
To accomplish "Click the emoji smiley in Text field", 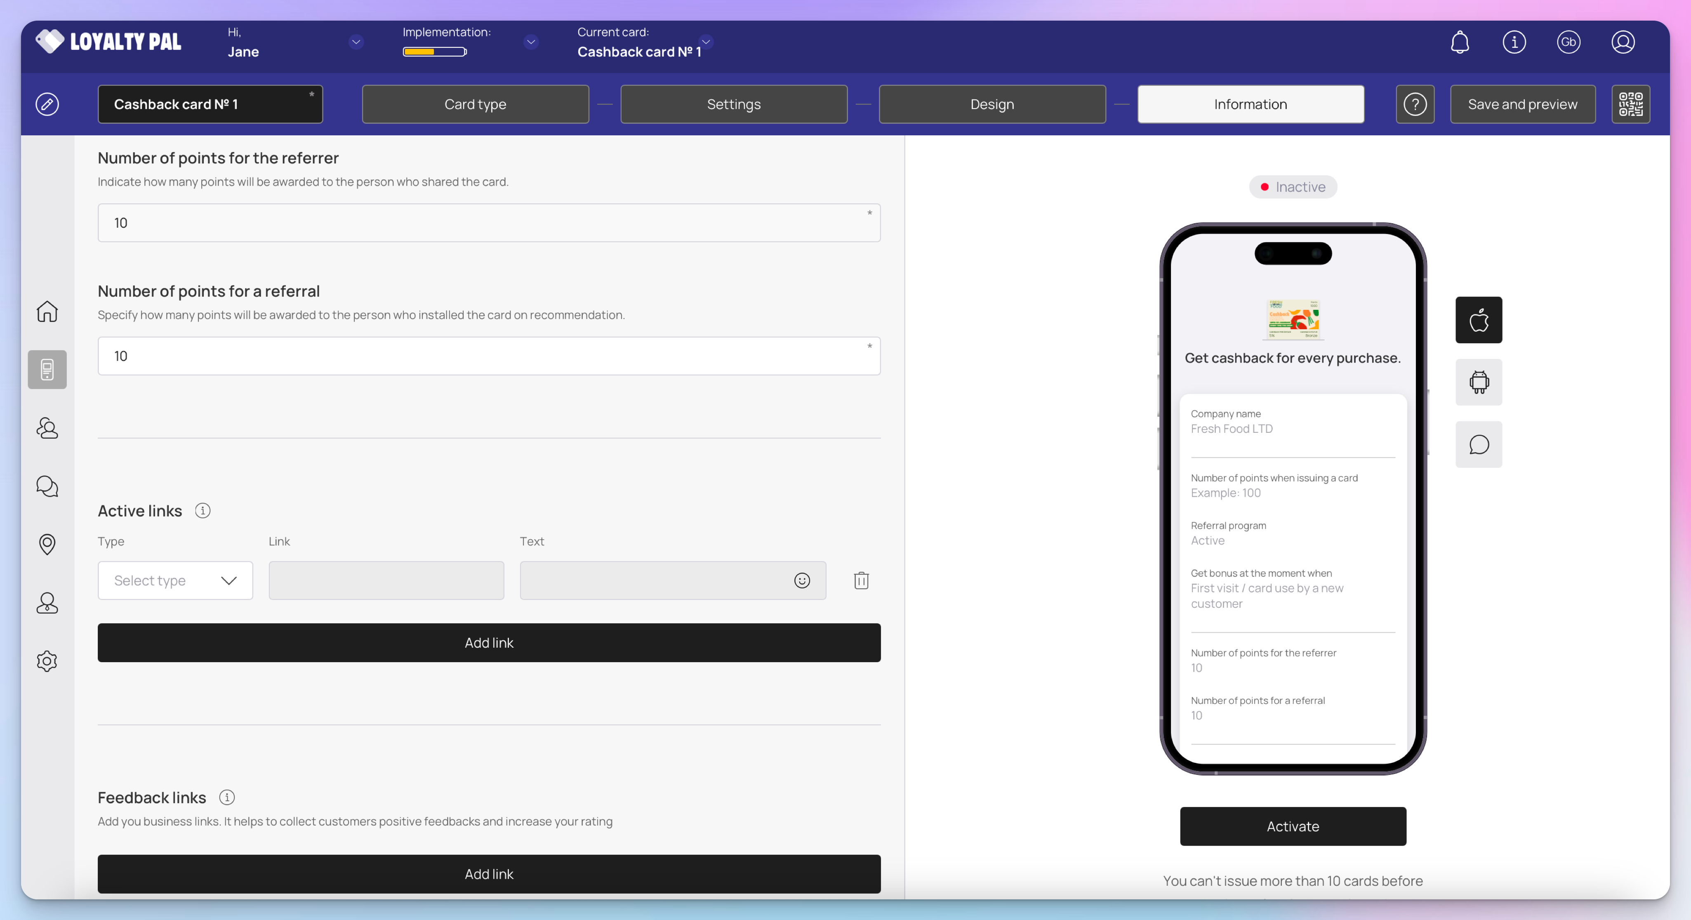I will pos(801,580).
